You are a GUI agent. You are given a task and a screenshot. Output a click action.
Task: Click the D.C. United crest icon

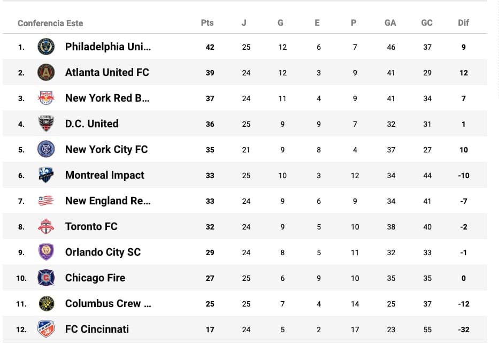[46, 124]
